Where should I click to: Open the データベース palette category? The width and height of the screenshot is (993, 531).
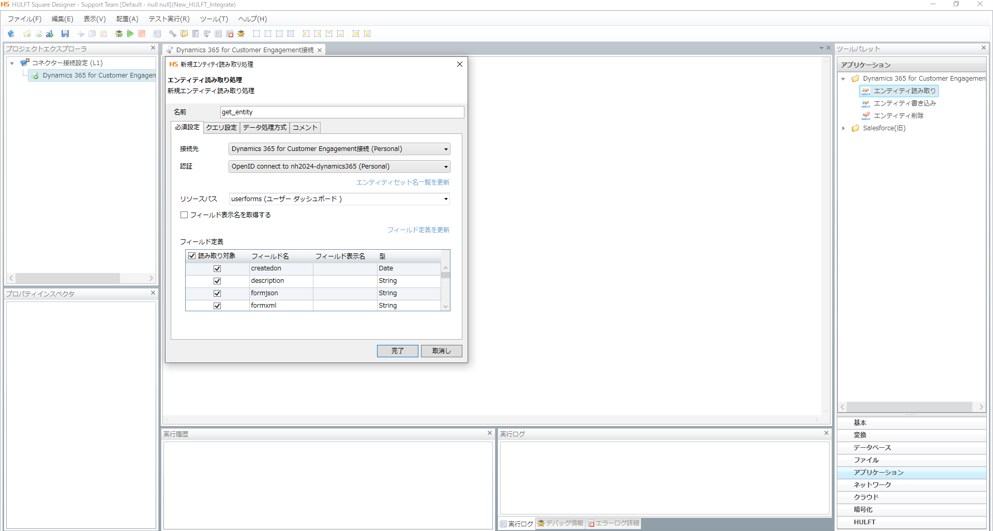click(x=912, y=448)
